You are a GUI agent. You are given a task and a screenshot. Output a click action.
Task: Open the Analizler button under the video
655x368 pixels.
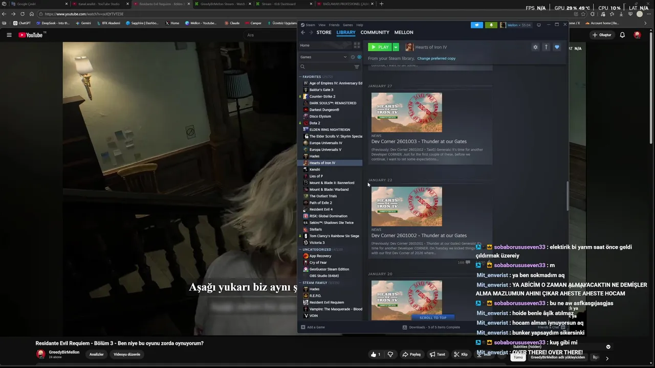[x=97, y=354]
